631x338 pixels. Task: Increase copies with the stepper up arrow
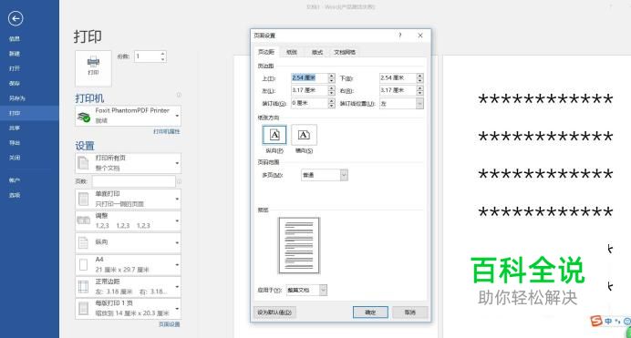point(162,54)
